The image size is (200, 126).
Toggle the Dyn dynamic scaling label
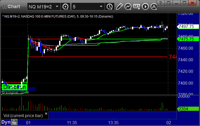tap(6, 122)
